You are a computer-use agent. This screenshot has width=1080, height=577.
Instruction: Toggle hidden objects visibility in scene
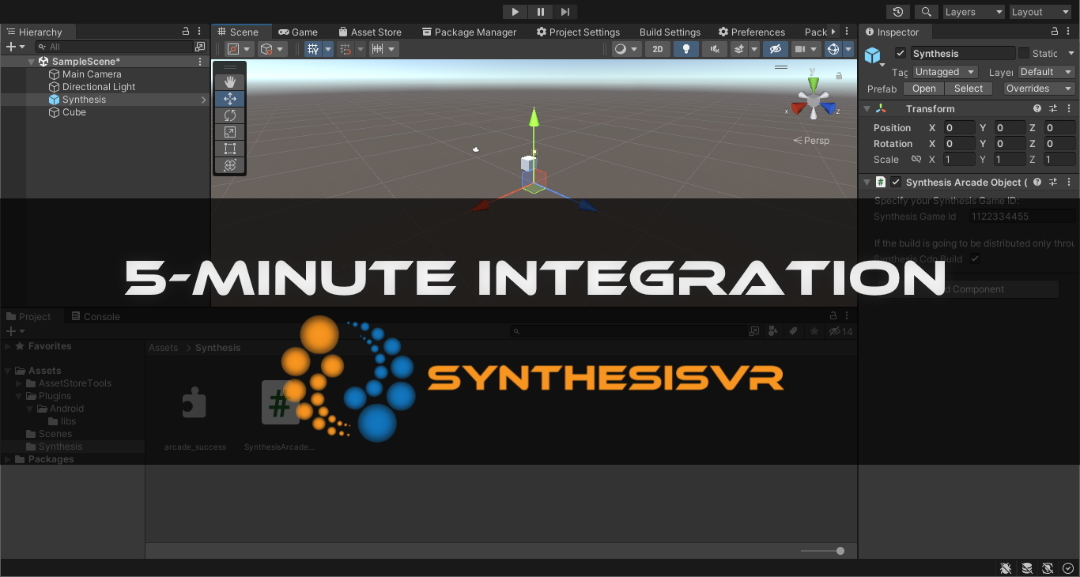coord(775,49)
